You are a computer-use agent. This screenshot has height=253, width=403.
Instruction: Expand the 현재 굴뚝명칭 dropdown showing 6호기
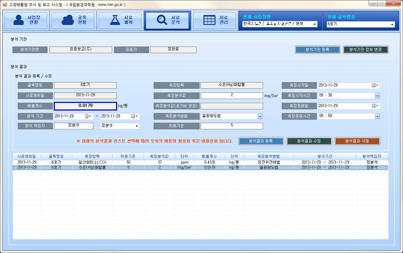(392, 24)
